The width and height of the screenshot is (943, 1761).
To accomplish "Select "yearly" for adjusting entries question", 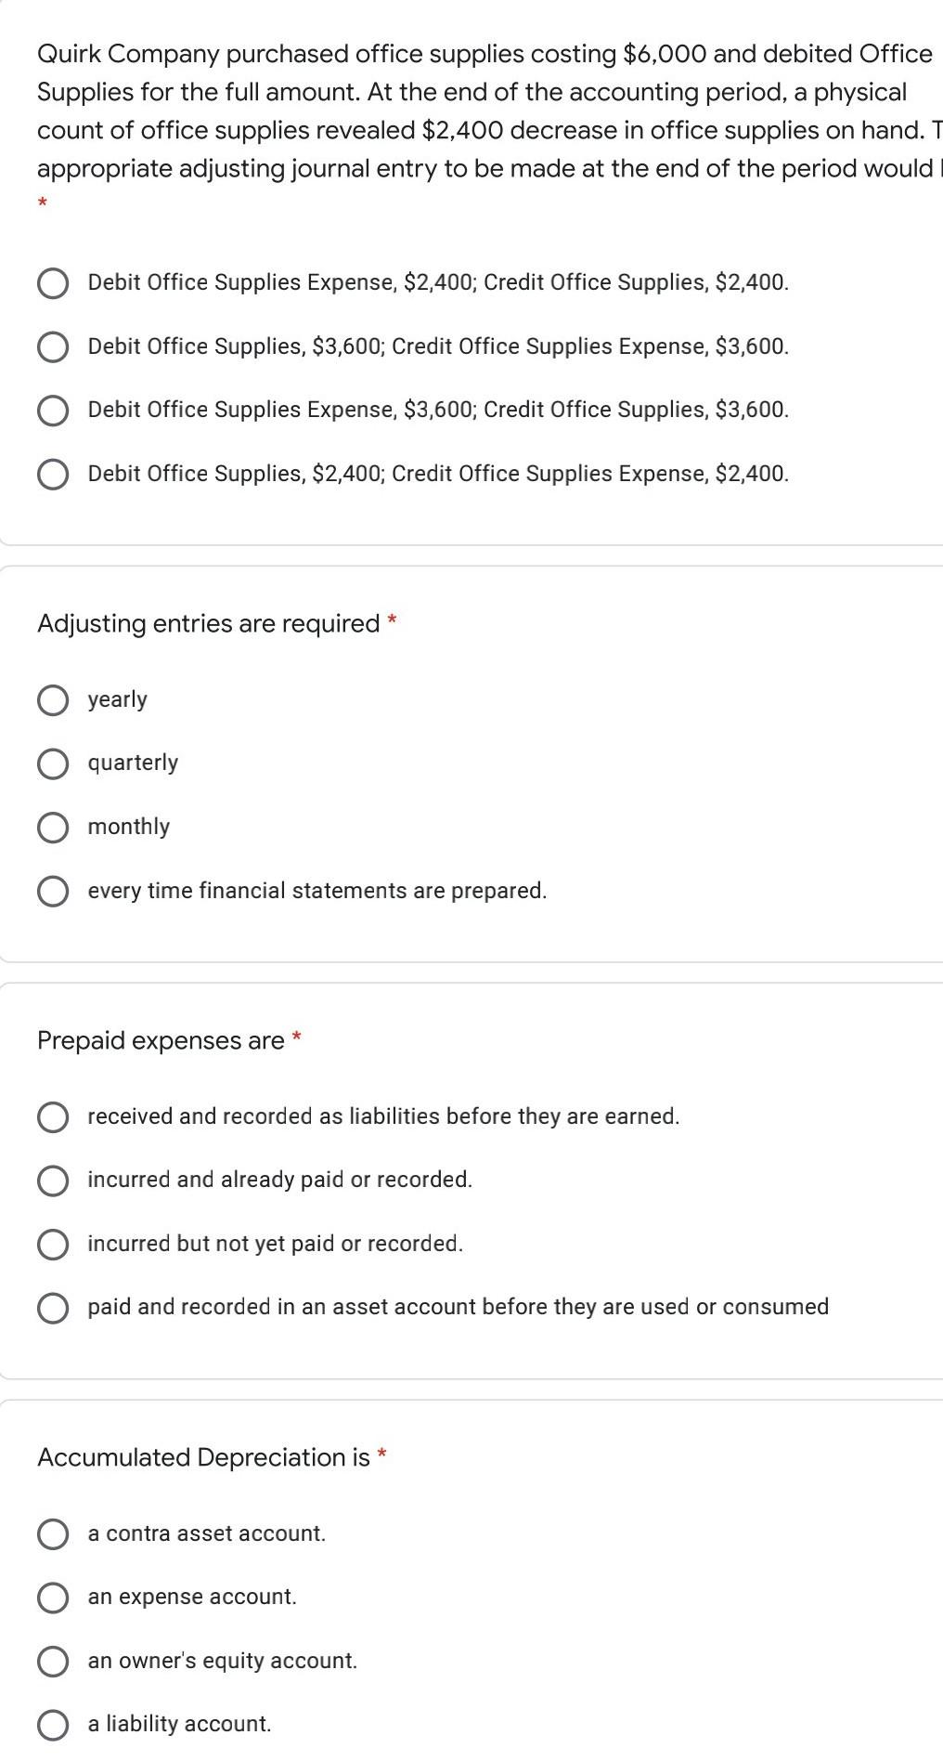I will pyautogui.click(x=53, y=699).
